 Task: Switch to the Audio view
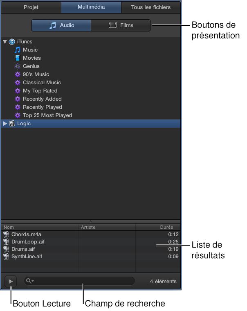(61, 25)
